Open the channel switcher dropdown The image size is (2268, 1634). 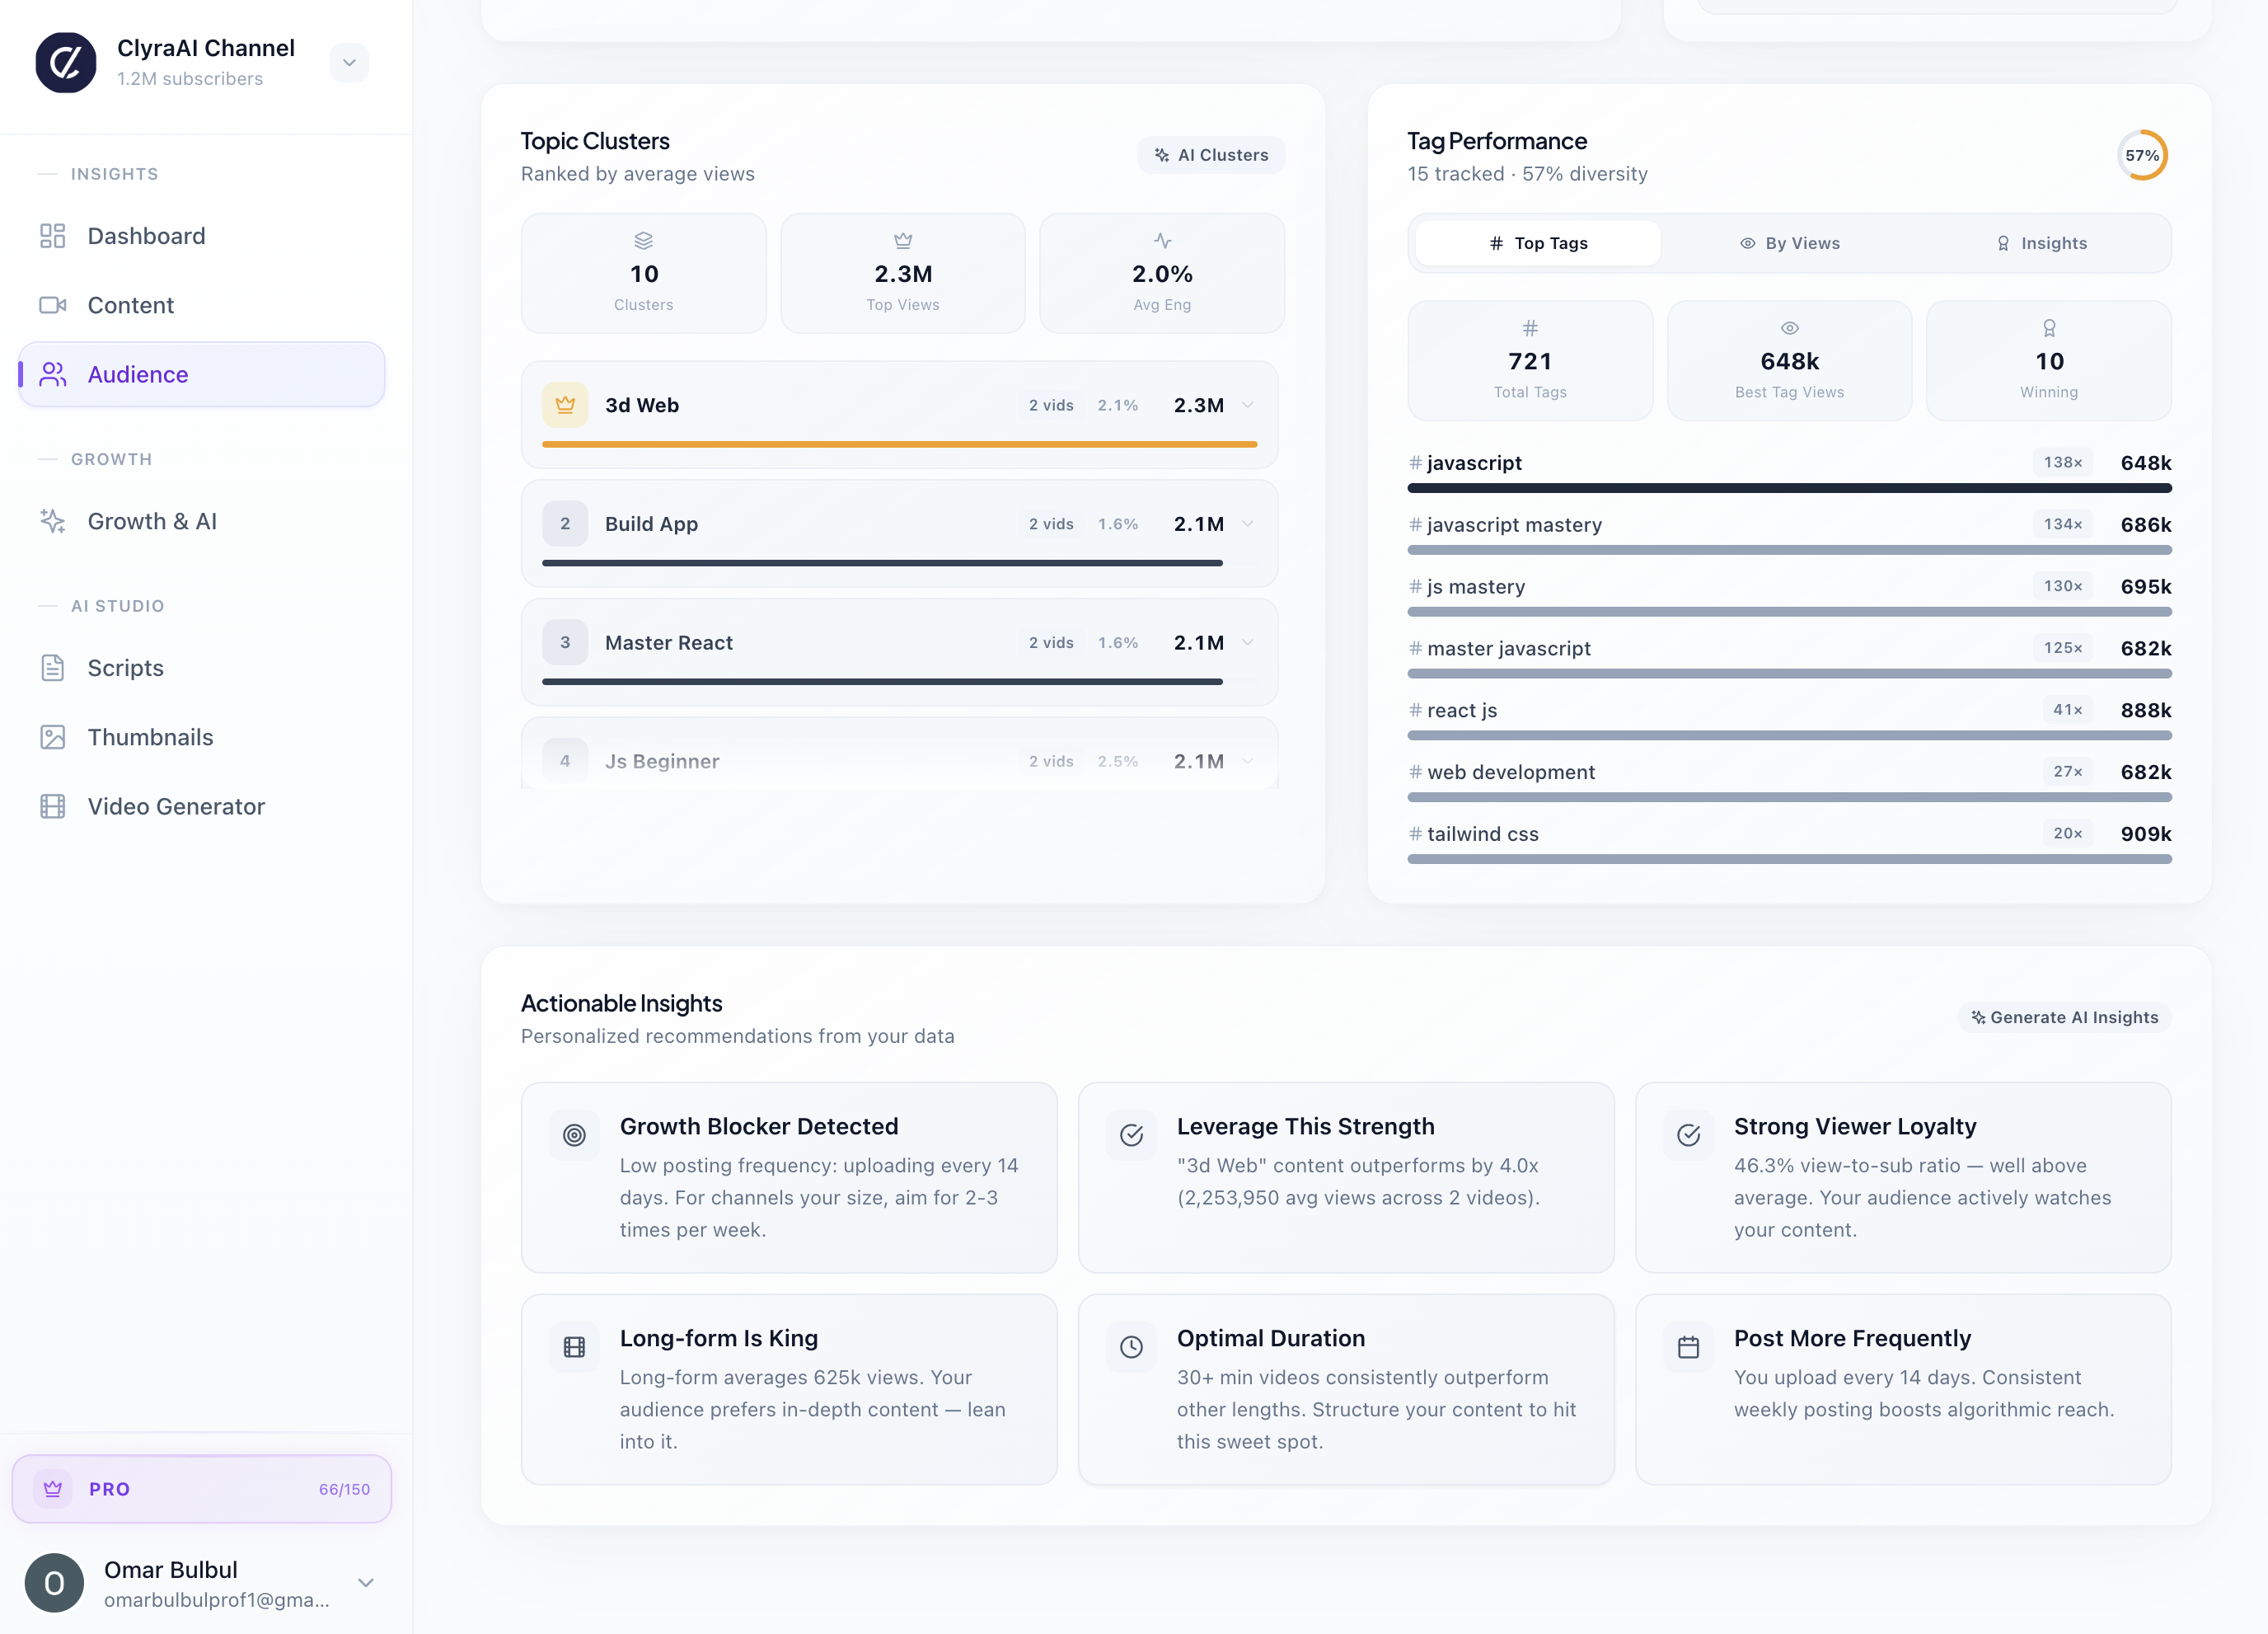(349, 62)
